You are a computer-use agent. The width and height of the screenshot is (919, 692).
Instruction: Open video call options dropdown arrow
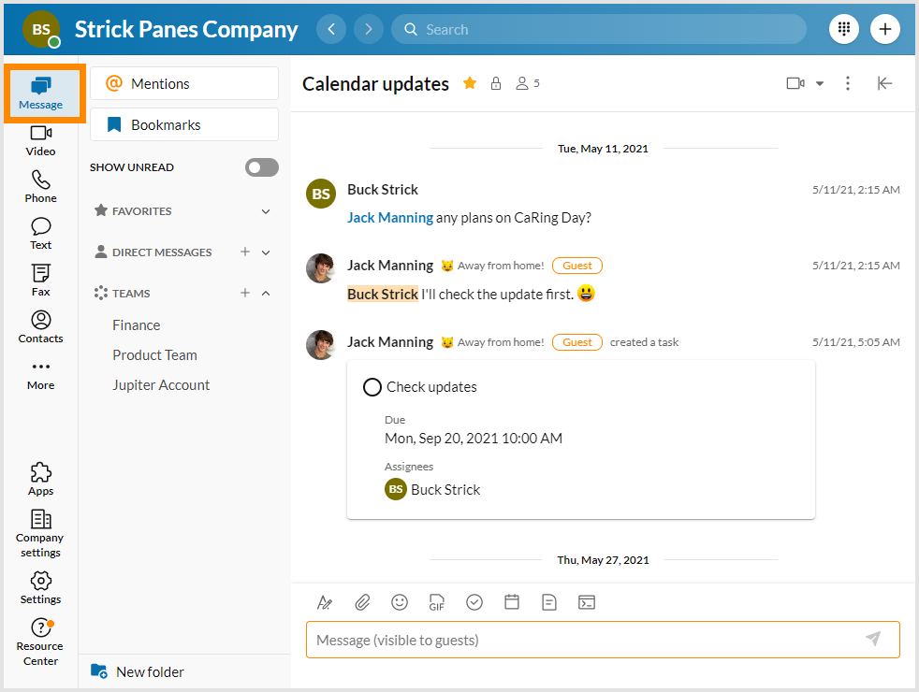click(x=820, y=83)
